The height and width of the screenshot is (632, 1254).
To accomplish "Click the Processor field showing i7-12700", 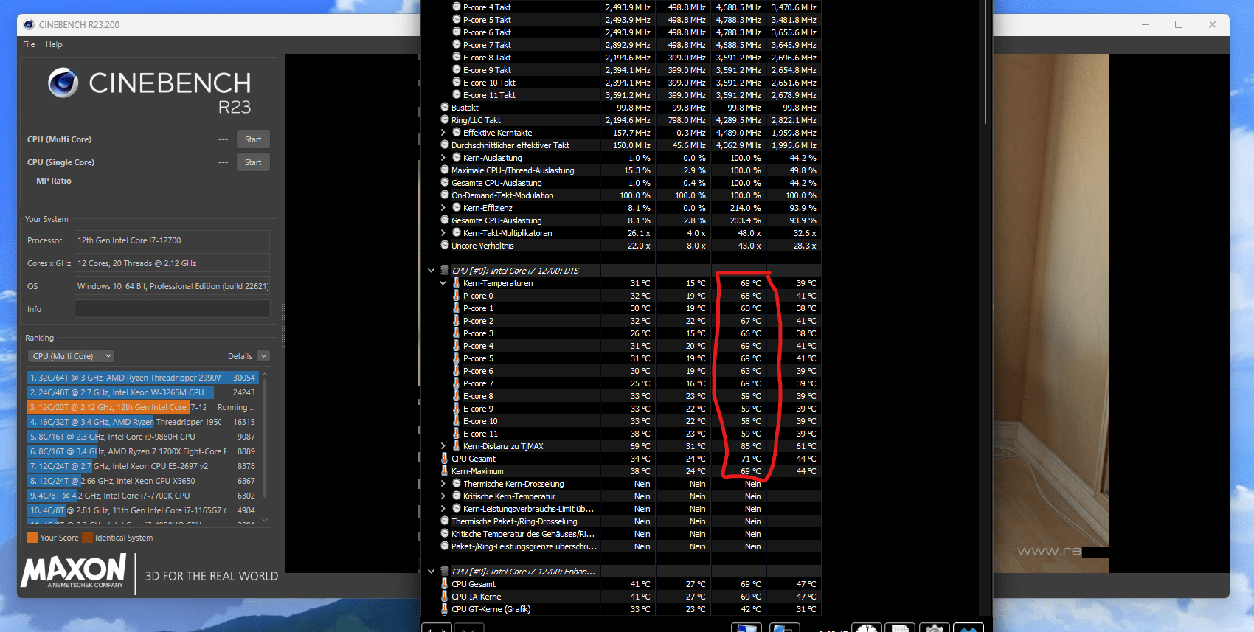I will pyautogui.click(x=172, y=240).
